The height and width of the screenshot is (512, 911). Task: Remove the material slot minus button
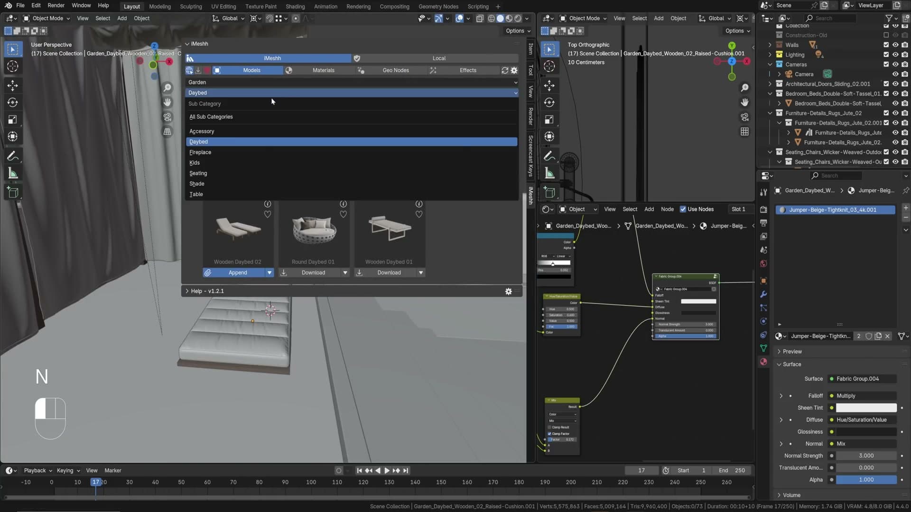coord(906,218)
